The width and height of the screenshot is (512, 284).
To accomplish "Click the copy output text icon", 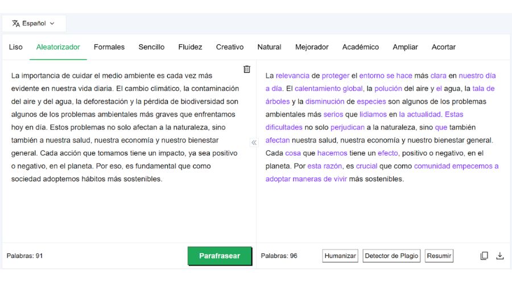I will tap(484, 256).
